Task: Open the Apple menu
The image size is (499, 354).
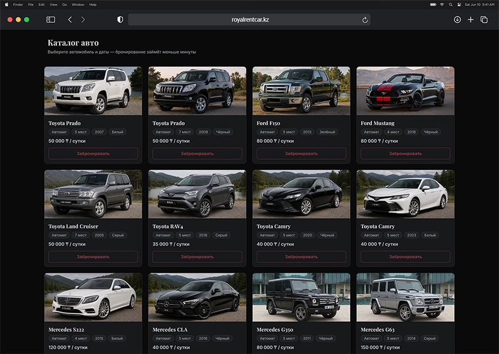Action: click(7, 4)
